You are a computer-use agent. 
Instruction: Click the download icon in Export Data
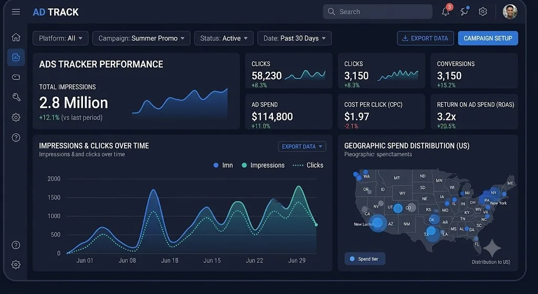click(x=405, y=38)
